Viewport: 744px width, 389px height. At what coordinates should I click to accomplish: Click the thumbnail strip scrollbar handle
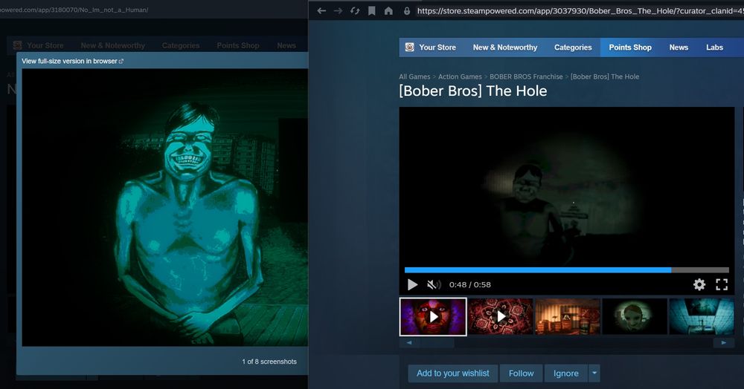[x=437, y=343]
